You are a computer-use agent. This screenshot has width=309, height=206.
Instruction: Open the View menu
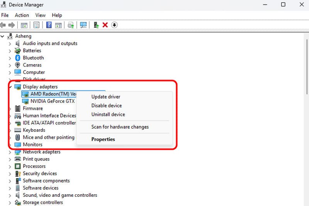[x=40, y=15]
